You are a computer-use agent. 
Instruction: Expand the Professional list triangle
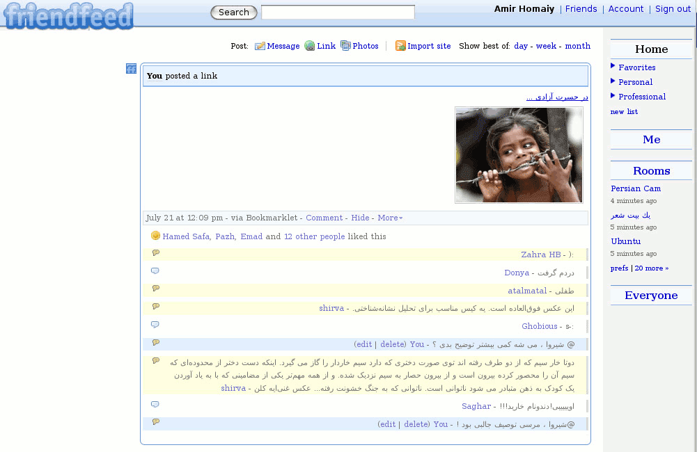pyautogui.click(x=613, y=95)
